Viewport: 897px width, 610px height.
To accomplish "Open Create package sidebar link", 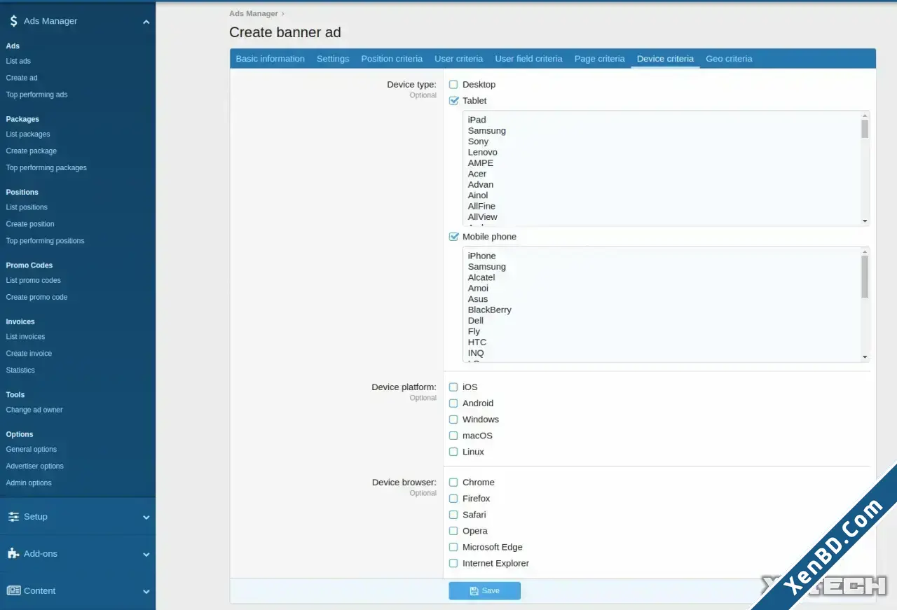I will pyautogui.click(x=32, y=151).
